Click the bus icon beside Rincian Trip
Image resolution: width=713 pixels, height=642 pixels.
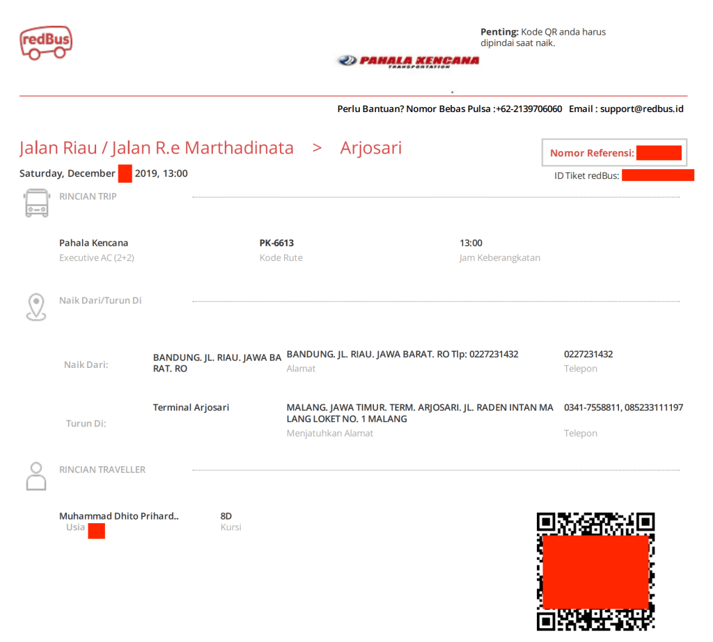36,203
